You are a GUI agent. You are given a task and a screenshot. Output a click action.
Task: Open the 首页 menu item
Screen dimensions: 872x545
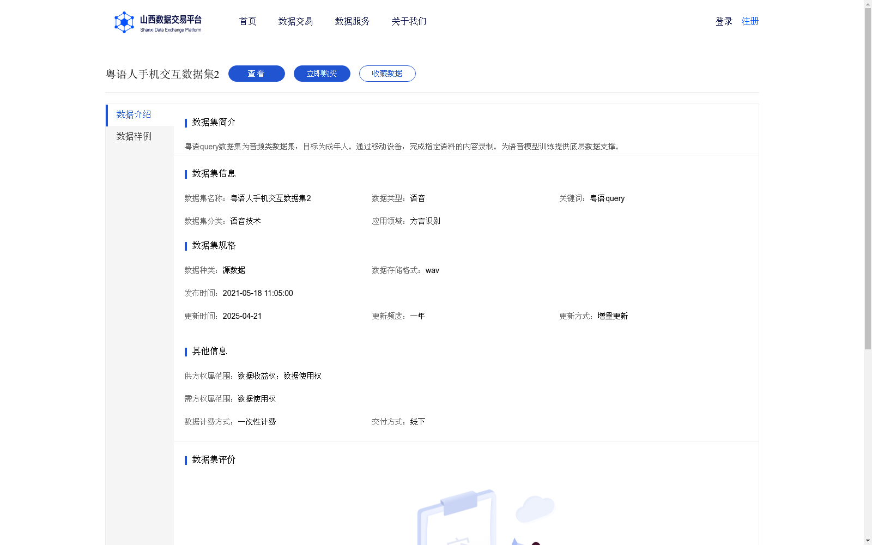click(247, 21)
